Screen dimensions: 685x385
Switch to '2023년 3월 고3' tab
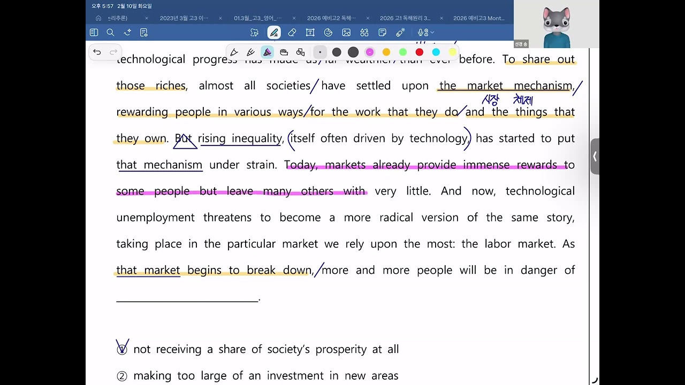click(184, 18)
